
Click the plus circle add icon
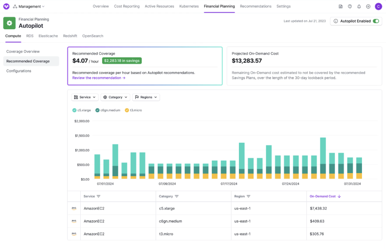[x=368, y=6]
